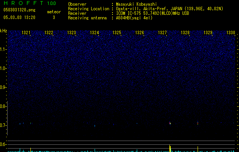239x152 pixels.
Task: Click the meteor count value 3
Action: (x=54, y=17)
